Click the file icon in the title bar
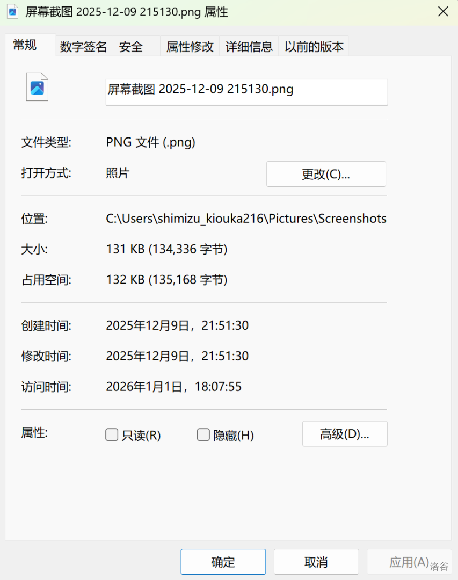 12,12
